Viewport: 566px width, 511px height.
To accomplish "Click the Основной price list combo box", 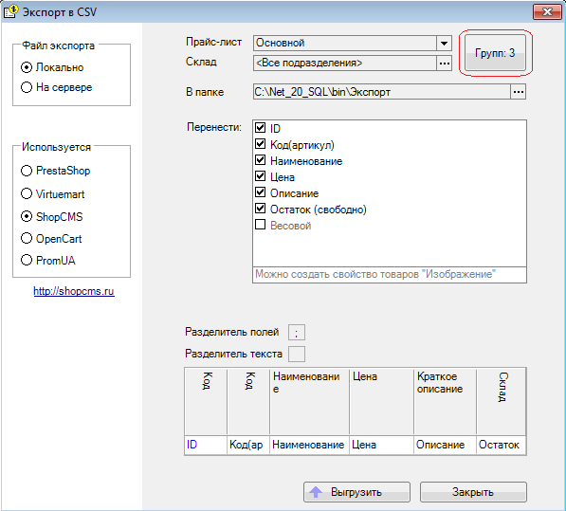I will [x=353, y=43].
